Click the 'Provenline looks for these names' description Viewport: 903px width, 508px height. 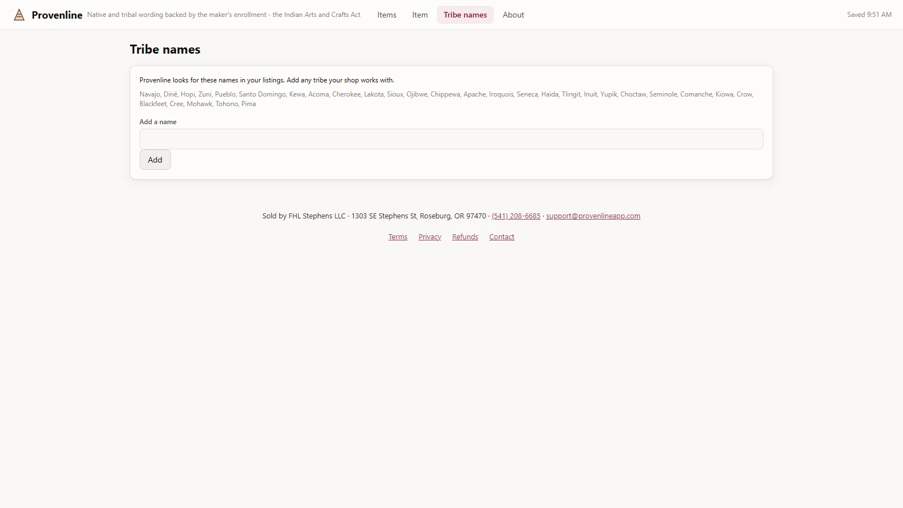(x=267, y=80)
